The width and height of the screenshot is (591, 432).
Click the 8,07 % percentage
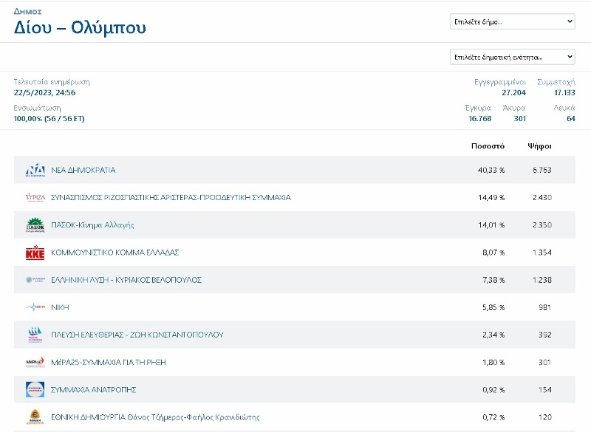pyautogui.click(x=493, y=253)
